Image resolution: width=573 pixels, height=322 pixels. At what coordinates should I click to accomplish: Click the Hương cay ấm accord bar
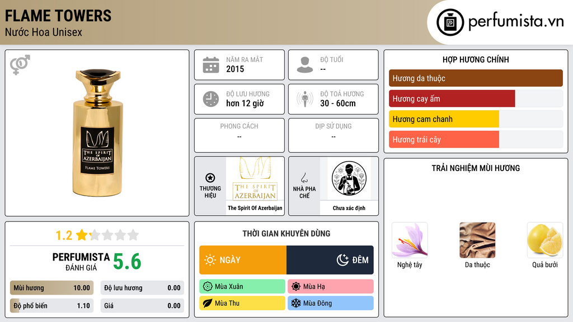pos(476,98)
